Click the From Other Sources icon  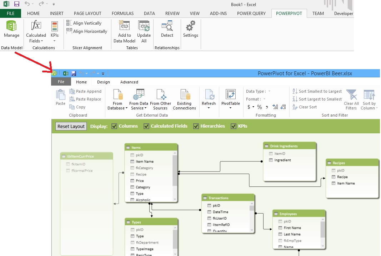[160, 96]
